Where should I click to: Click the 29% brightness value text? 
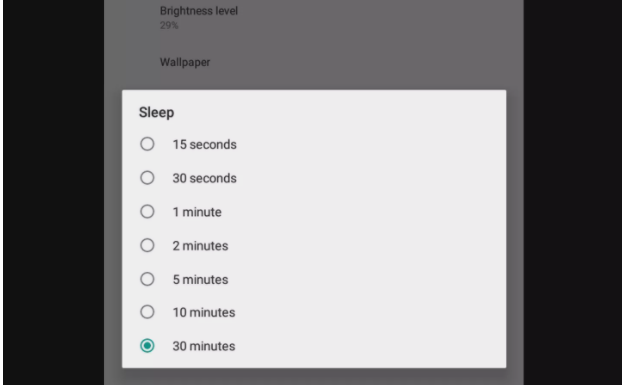[169, 26]
